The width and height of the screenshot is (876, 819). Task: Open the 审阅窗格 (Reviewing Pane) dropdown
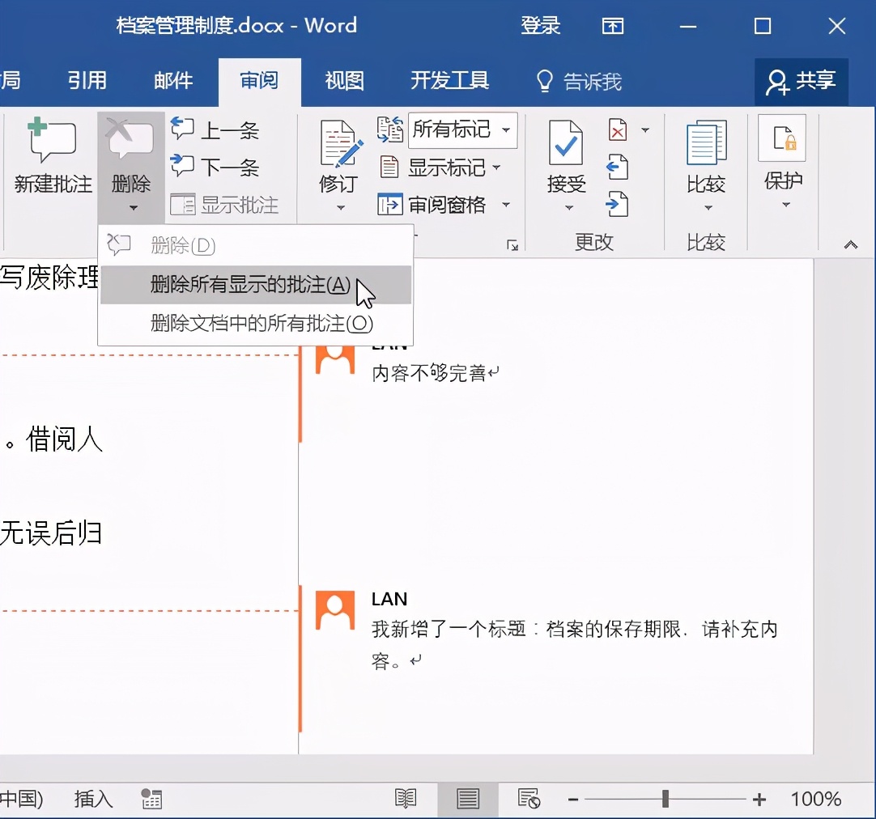click(445, 204)
